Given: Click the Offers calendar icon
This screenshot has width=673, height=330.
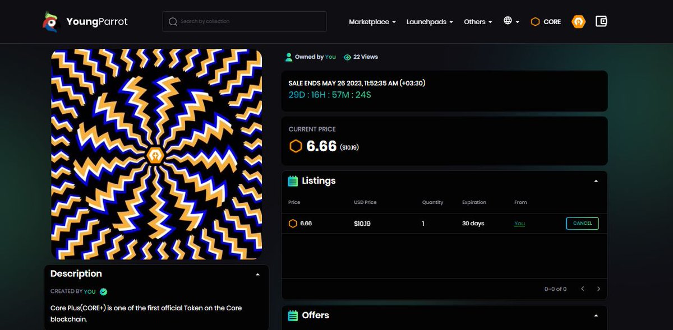Looking at the screenshot, I should point(292,315).
